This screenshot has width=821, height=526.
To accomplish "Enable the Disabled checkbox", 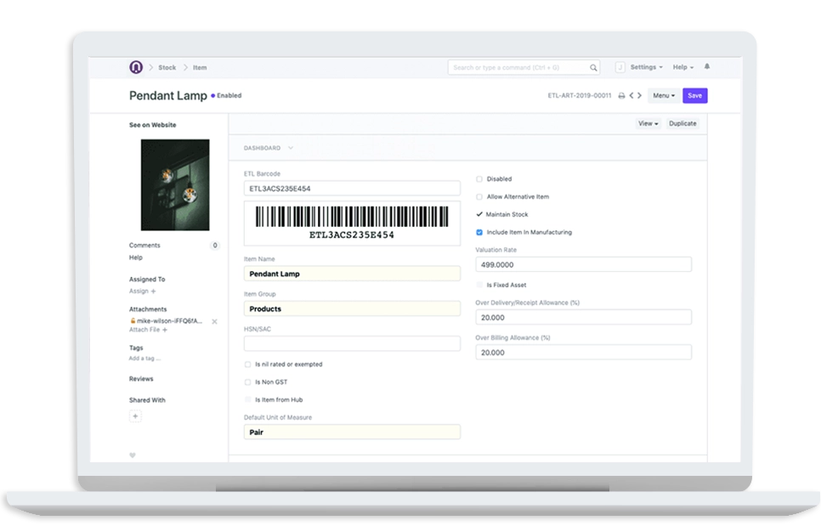I will coord(478,178).
